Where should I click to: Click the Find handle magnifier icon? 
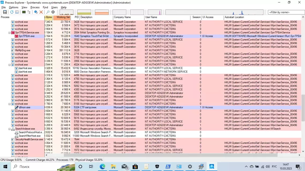(48, 12)
